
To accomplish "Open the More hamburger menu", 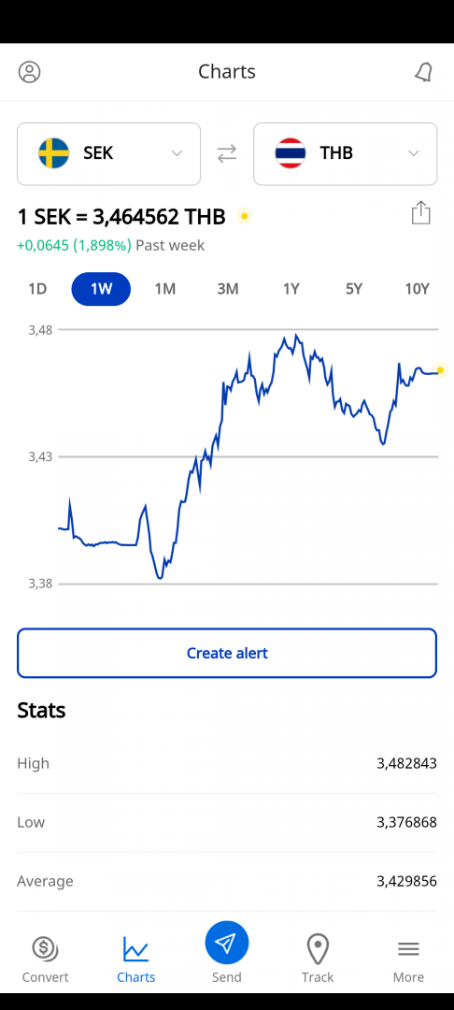I will (x=408, y=948).
